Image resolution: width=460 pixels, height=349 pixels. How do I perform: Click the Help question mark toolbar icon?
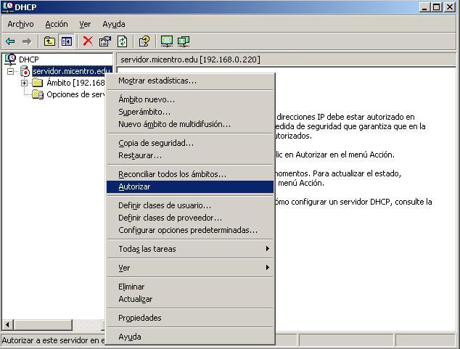point(144,41)
